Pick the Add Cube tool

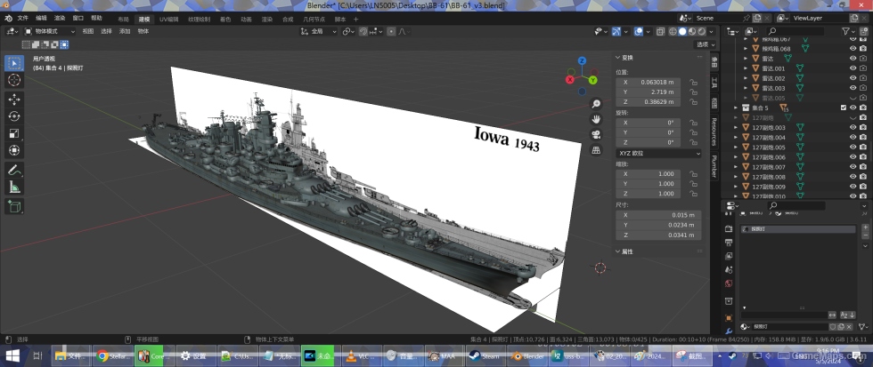(14, 206)
